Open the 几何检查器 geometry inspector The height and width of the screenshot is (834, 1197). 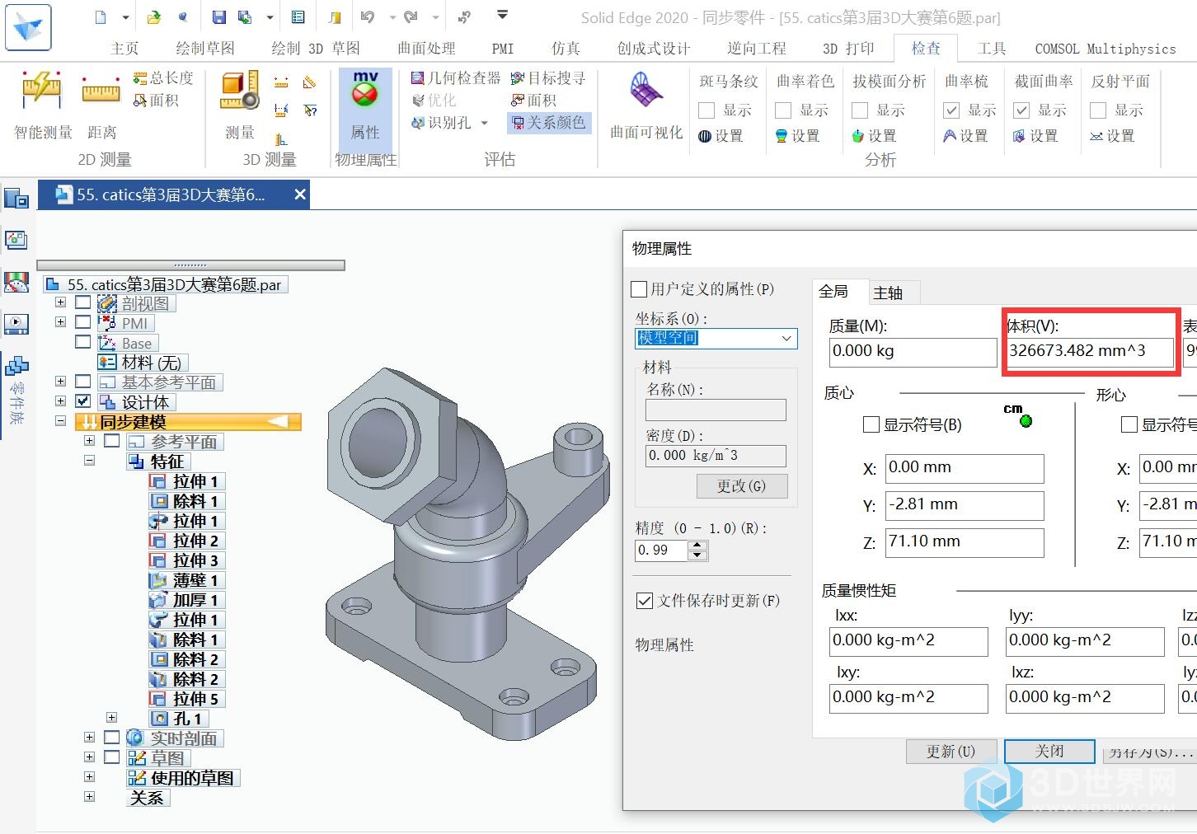coord(456,78)
